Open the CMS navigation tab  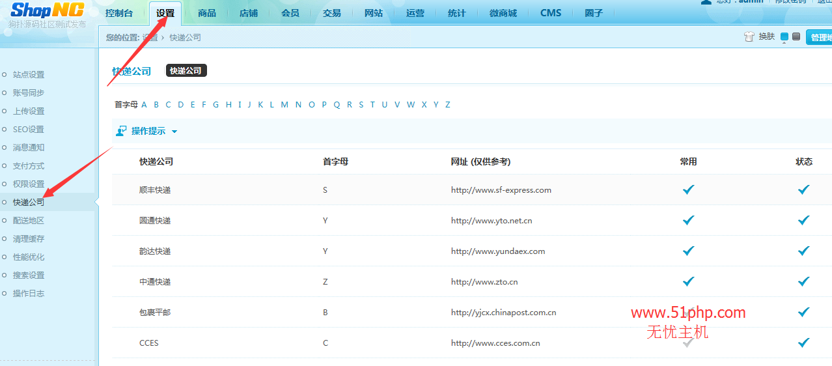pyautogui.click(x=551, y=13)
